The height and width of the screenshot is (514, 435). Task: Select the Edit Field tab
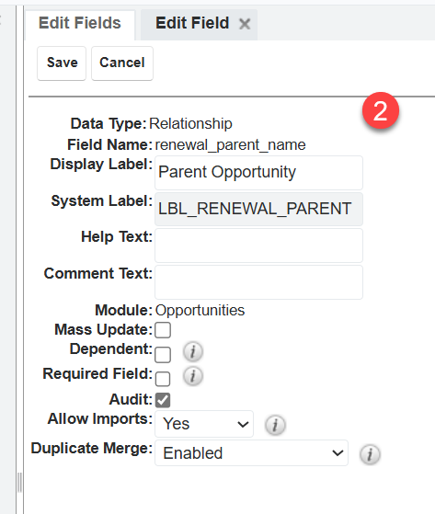192,24
